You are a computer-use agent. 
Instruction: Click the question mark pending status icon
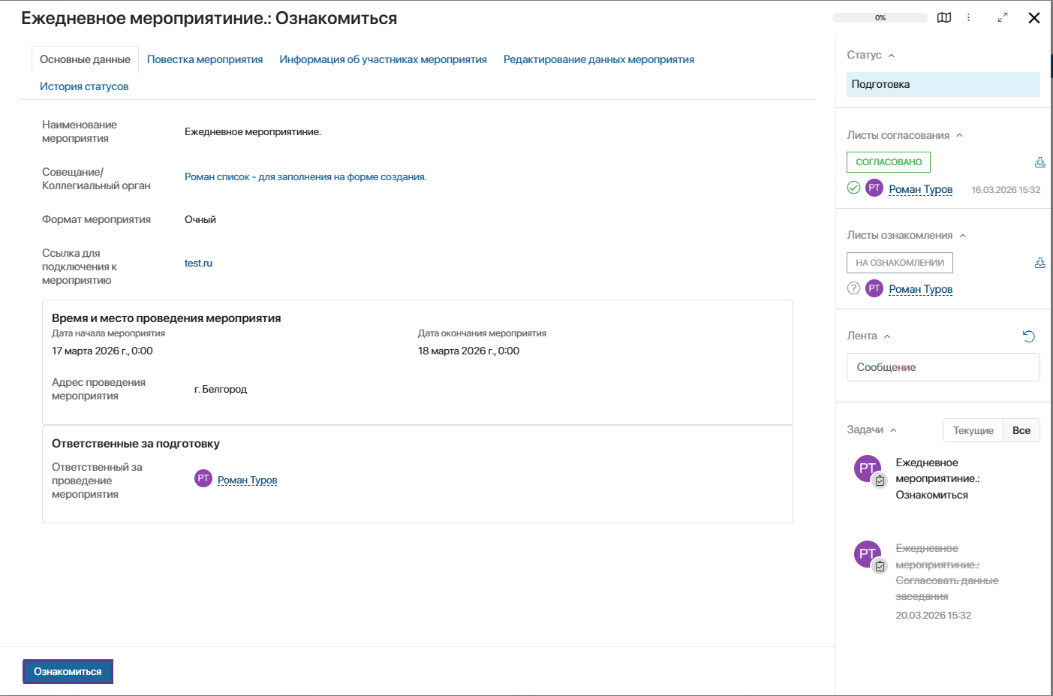click(853, 288)
